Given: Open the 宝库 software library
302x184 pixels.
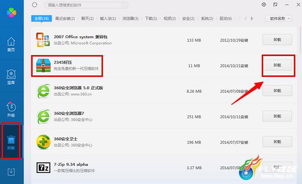Looking at the screenshot, I should pyautogui.click(x=11, y=77).
